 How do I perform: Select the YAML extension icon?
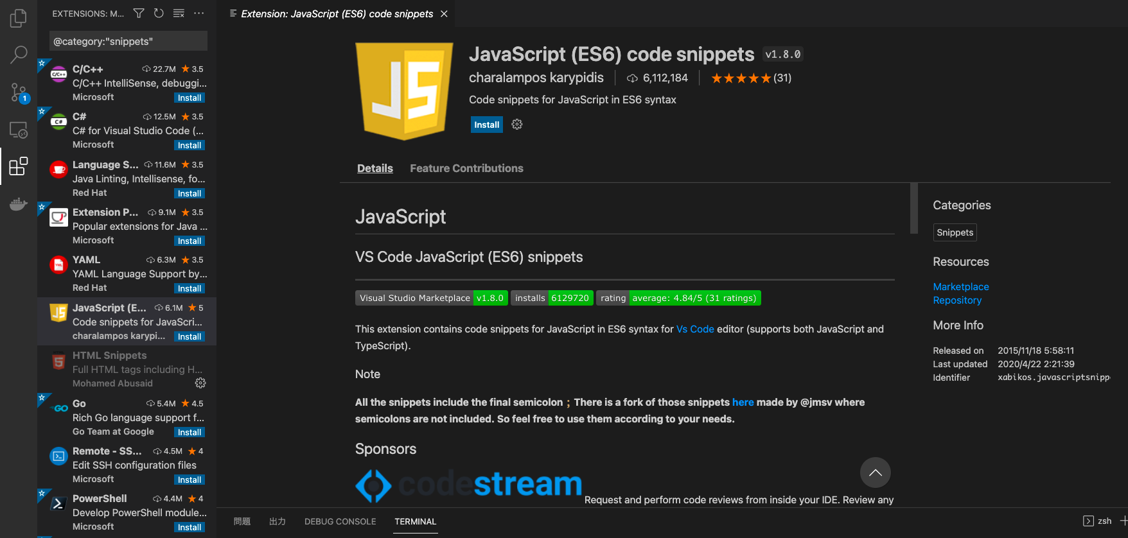coord(58,265)
